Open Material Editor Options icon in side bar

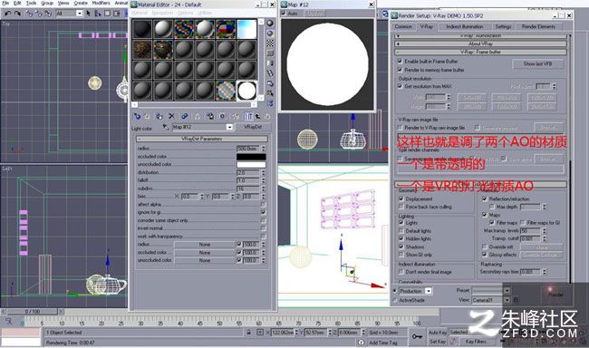point(270,83)
